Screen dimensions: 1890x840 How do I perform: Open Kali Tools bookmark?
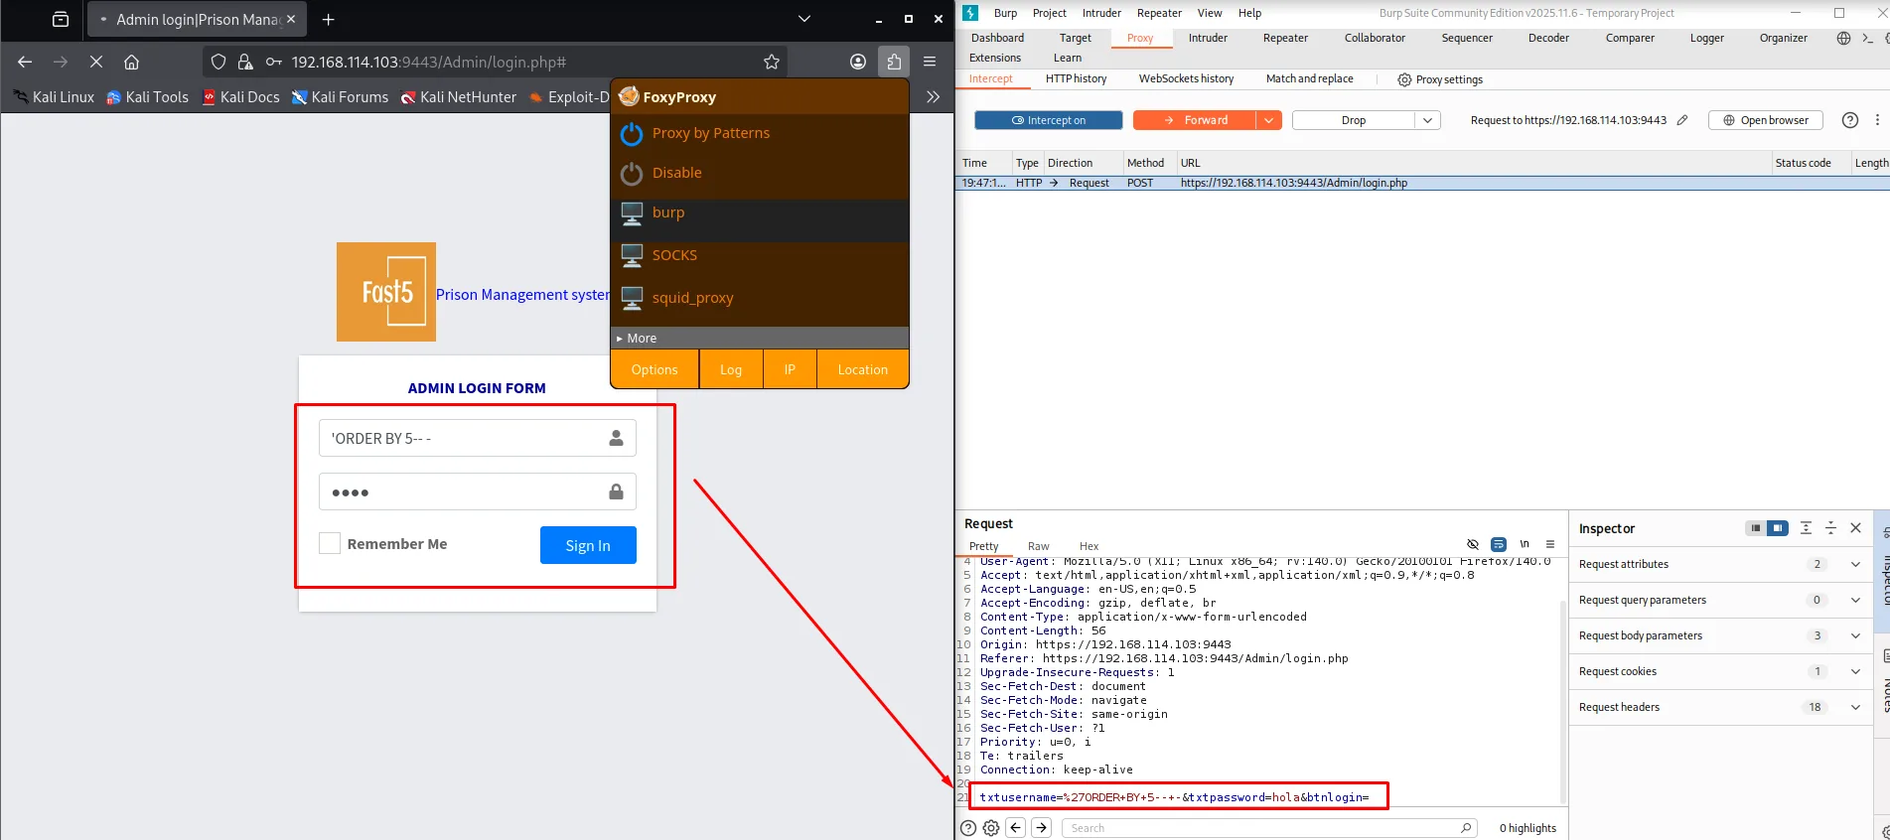point(147,96)
